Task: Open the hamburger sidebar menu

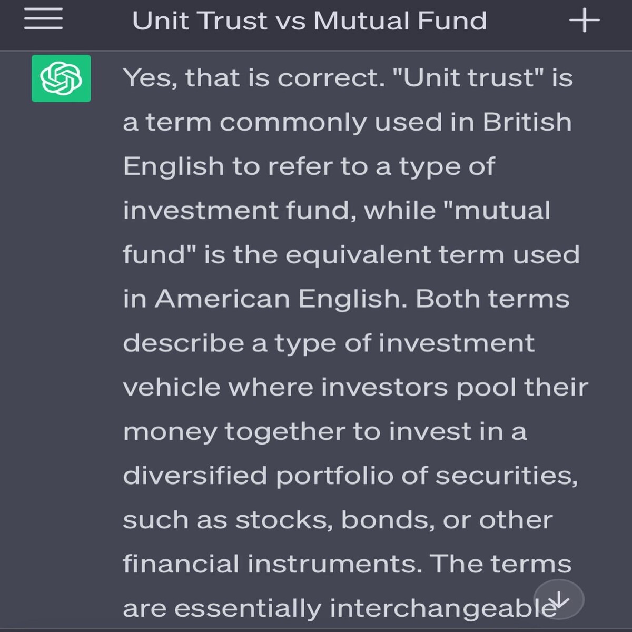Action: [x=43, y=19]
